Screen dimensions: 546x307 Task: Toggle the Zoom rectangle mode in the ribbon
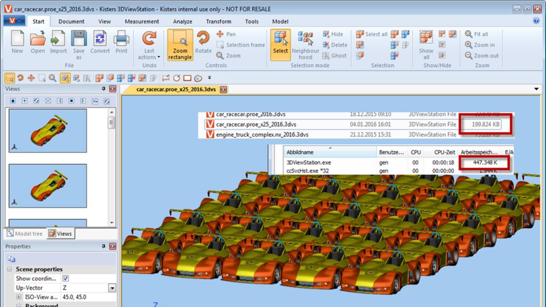pyautogui.click(x=180, y=45)
